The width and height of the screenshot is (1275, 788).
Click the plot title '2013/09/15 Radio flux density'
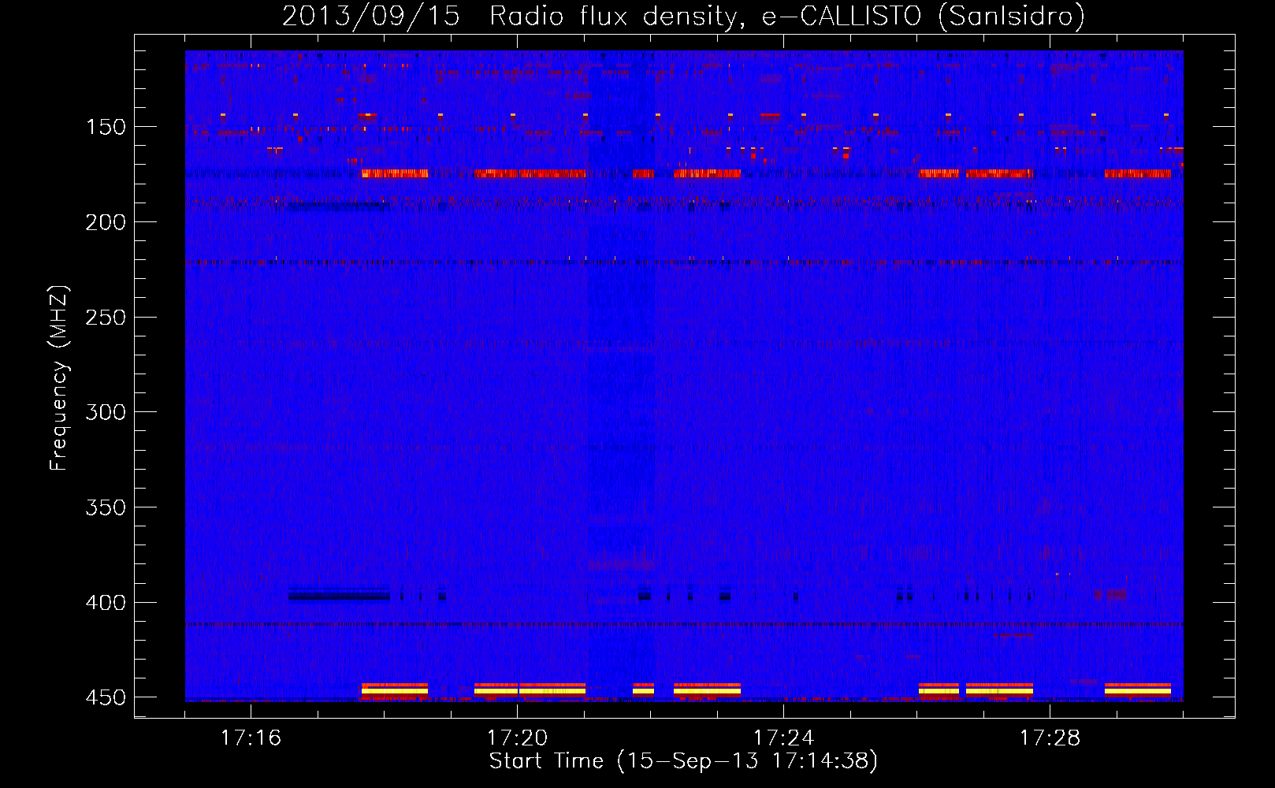click(683, 16)
